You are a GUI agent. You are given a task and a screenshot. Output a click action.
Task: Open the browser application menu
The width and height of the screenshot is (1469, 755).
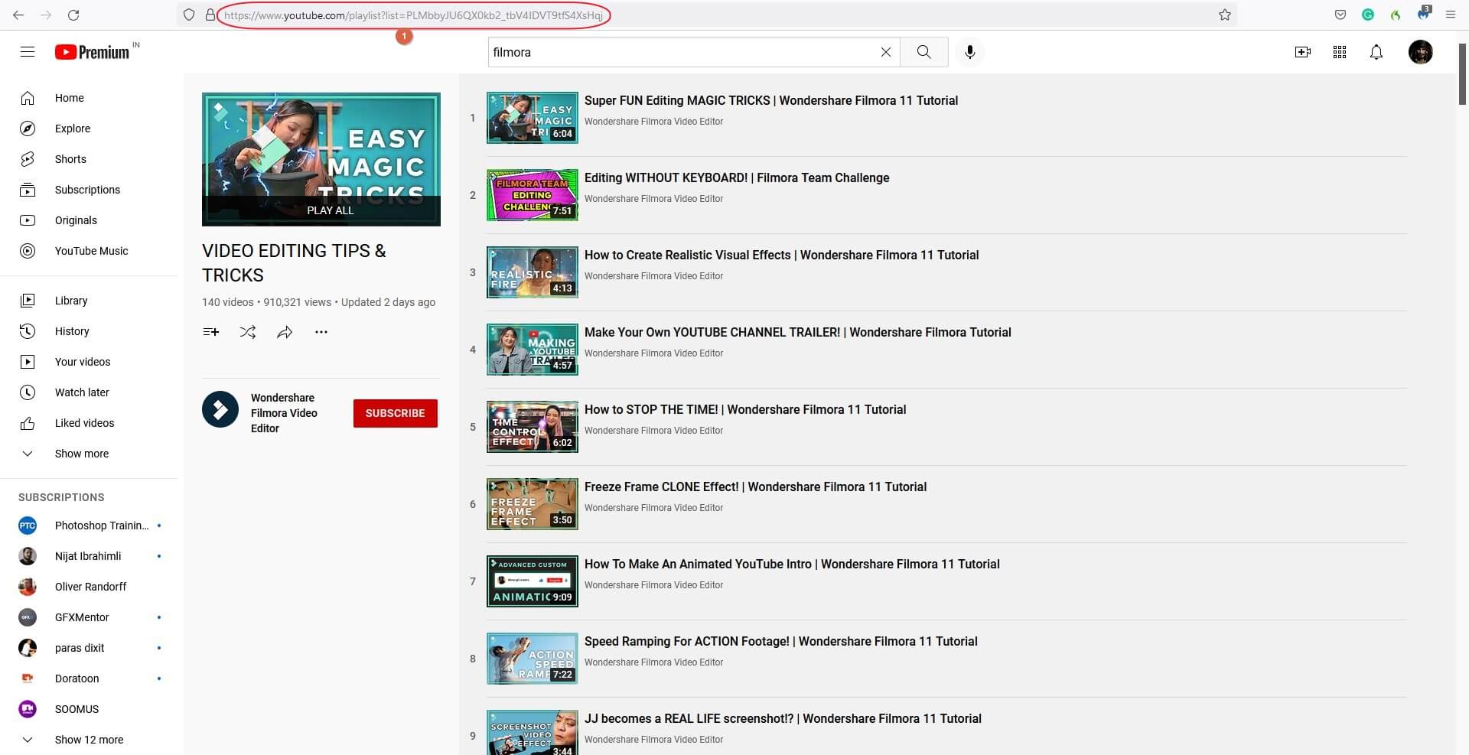pos(1450,15)
